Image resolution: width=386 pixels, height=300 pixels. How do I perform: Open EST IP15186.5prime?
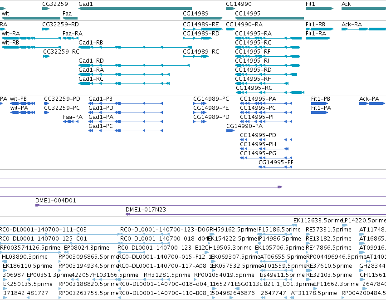pyautogui.click(x=279, y=230)
